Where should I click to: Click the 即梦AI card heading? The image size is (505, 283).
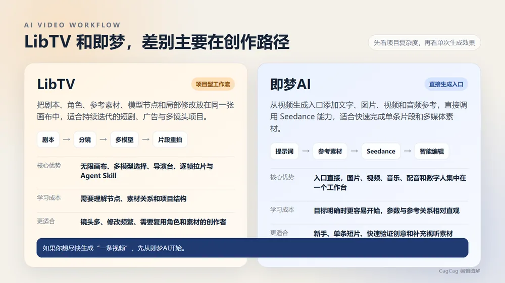pyautogui.click(x=290, y=84)
